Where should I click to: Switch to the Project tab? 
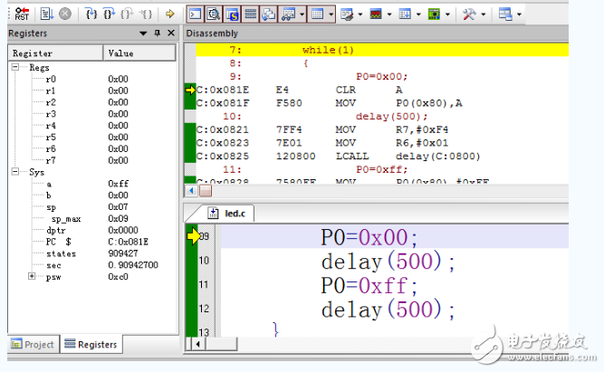(33, 345)
